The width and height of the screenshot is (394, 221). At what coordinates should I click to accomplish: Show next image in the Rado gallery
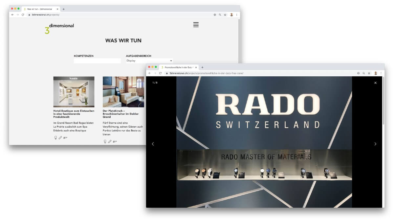375,144
